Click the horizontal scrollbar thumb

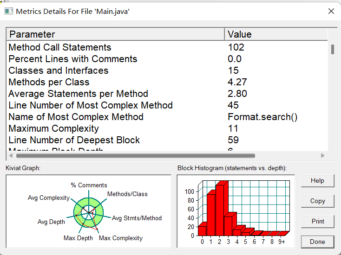136,156
